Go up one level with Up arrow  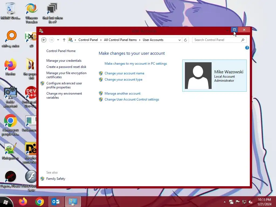[x=64, y=40]
